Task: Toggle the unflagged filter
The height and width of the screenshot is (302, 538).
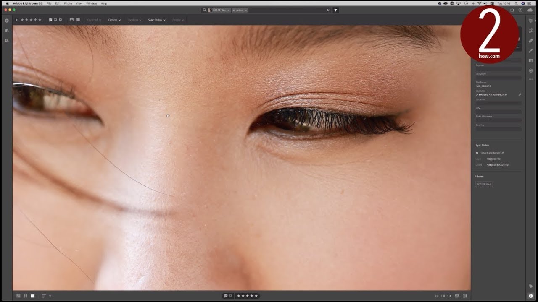Action: click(x=55, y=20)
